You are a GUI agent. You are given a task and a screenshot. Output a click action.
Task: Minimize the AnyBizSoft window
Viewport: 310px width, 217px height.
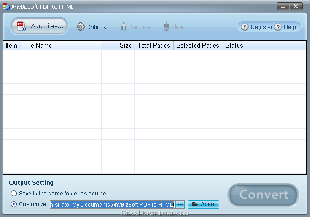283,7
